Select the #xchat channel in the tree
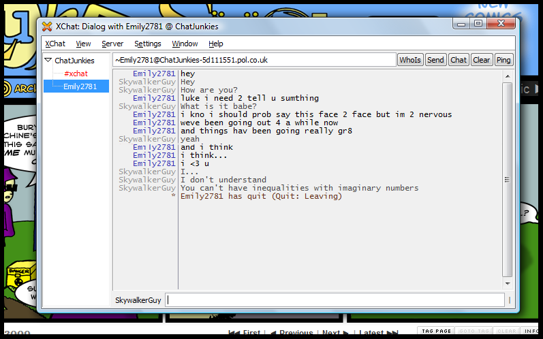Screen dimensions: 543x339 [76, 74]
